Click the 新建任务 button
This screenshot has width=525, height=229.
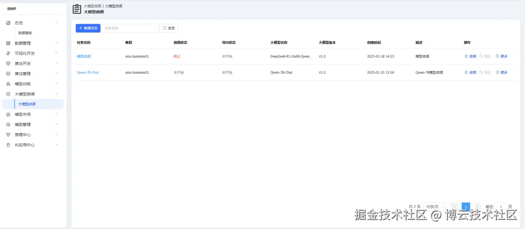[88, 28]
